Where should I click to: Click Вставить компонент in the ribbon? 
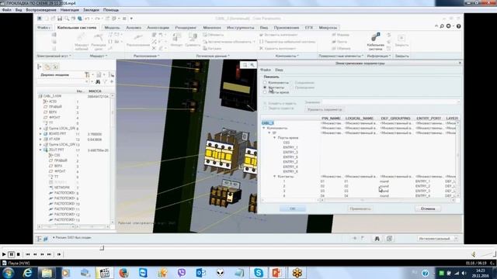click(x=278, y=35)
